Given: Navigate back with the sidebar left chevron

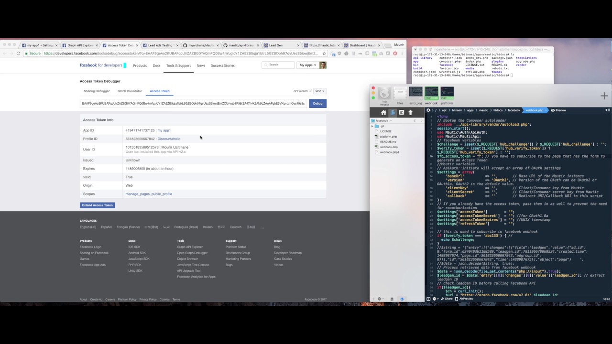Looking at the screenshot, I should tap(415, 121).
